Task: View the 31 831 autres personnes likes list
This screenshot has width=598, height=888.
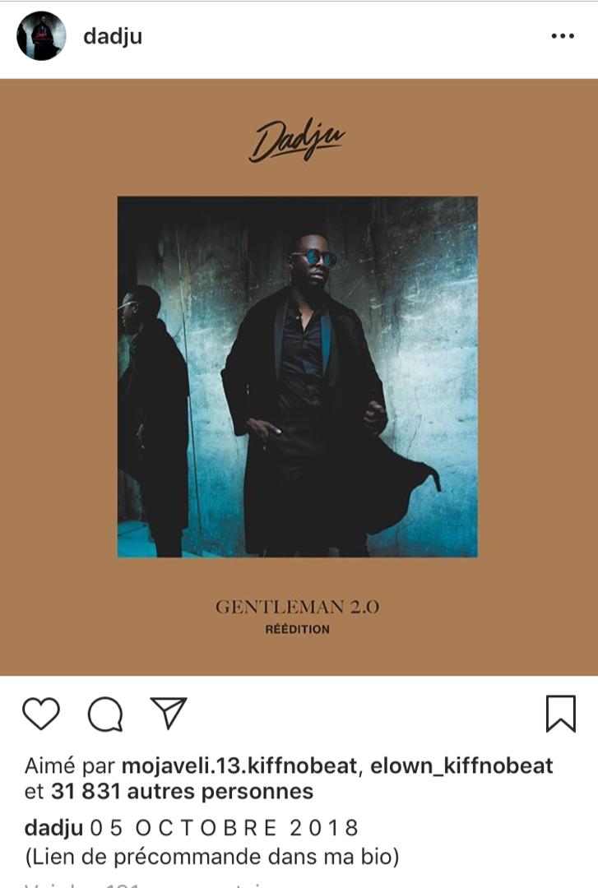Action: tap(182, 791)
